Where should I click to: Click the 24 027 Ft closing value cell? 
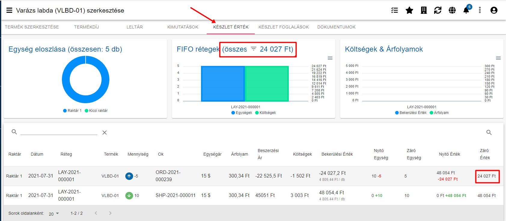point(486,176)
